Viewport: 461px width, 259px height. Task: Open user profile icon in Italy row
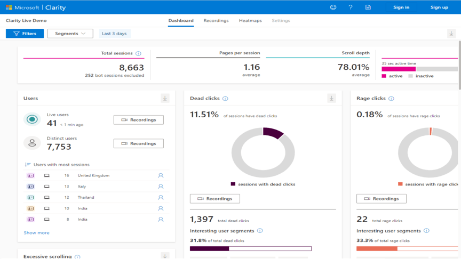(161, 187)
